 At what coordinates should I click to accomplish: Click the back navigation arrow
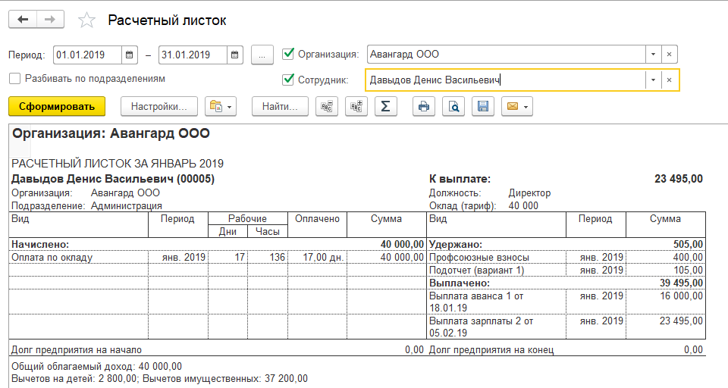pos(23,20)
